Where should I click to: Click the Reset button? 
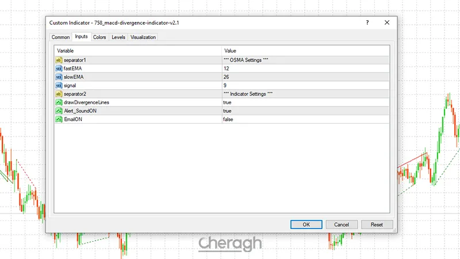377,224
